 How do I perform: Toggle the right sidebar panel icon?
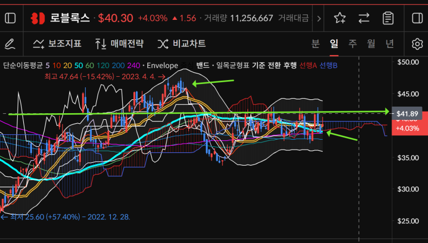click(417, 18)
